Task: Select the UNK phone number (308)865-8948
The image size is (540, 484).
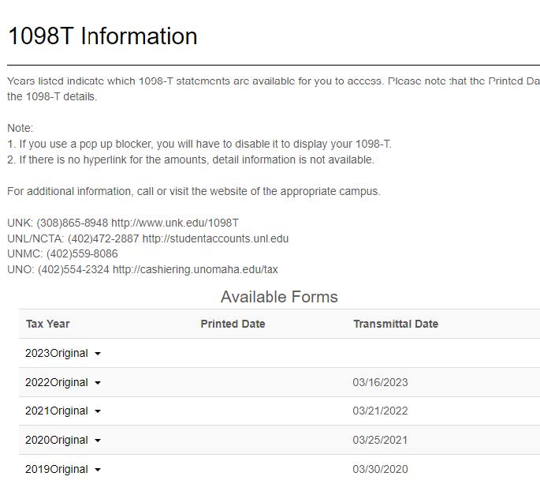Action: point(73,223)
